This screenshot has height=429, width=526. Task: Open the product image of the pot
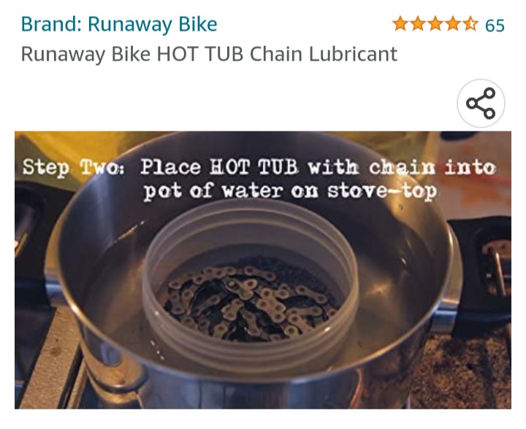click(x=263, y=270)
